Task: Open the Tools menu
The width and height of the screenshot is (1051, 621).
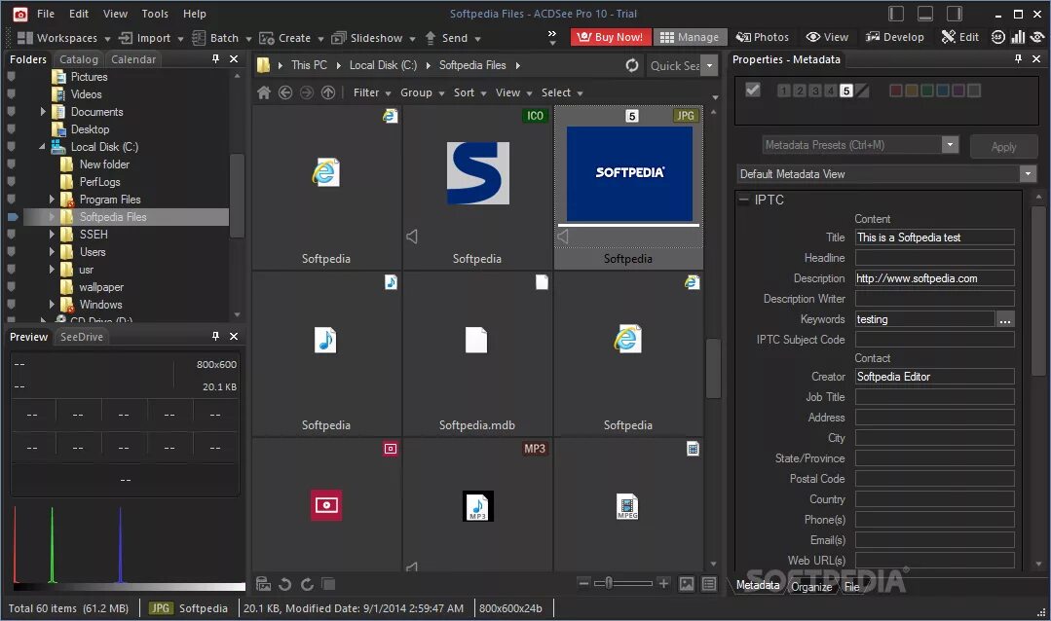Action: pyautogui.click(x=155, y=14)
